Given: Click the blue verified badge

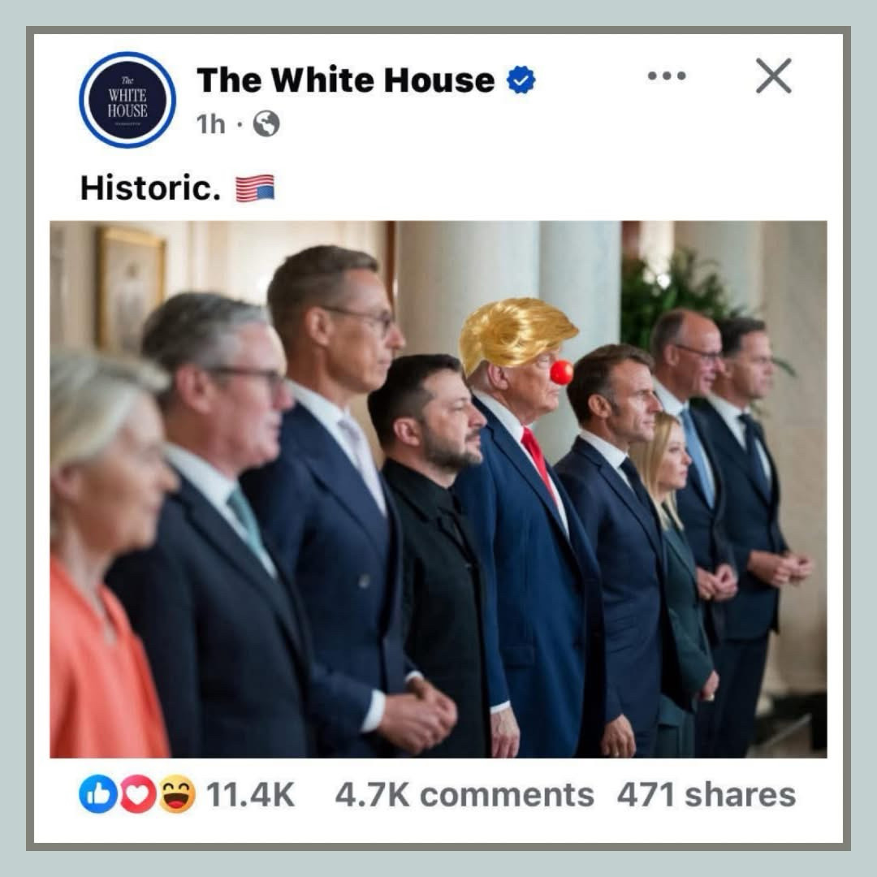Looking at the screenshot, I should pos(521,80).
